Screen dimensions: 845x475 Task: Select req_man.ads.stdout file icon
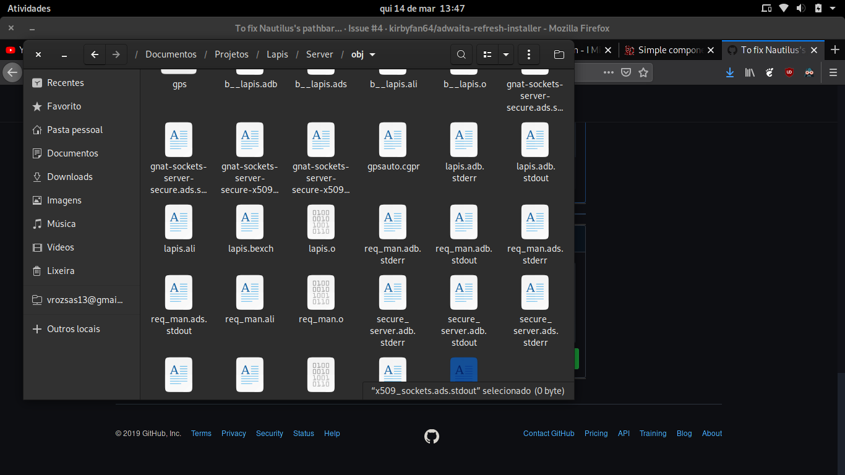(179, 293)
